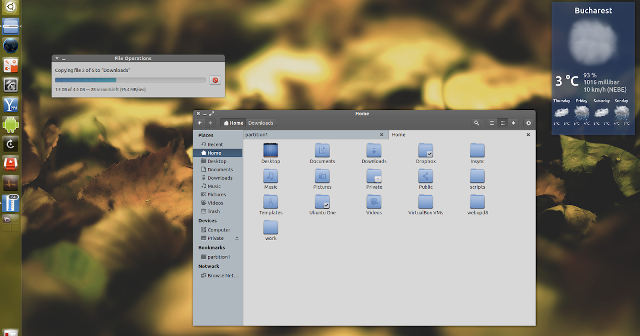Toggle grid view off using list view button
Screen dimensions: 640x336
pyautogui.click(x=491, y=123)
